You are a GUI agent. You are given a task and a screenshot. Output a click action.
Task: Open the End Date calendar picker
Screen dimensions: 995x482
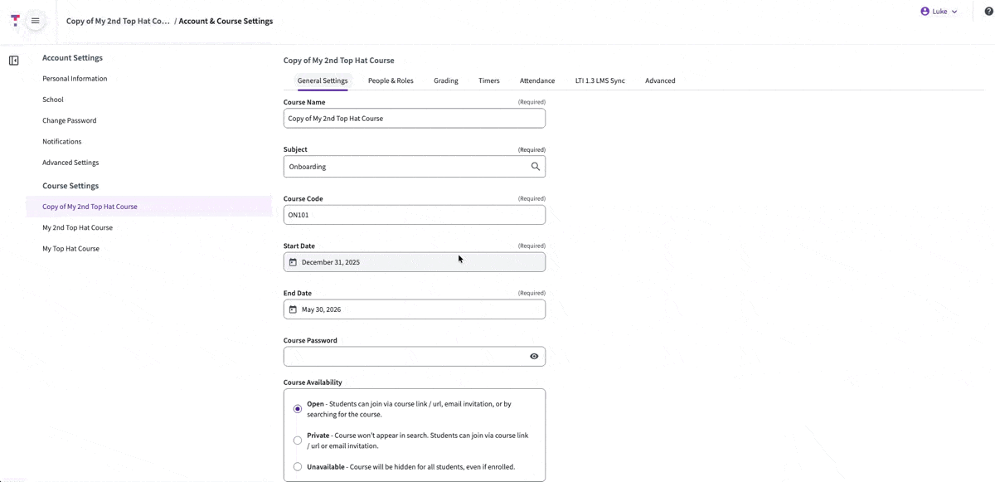click(x=293, y=309)
